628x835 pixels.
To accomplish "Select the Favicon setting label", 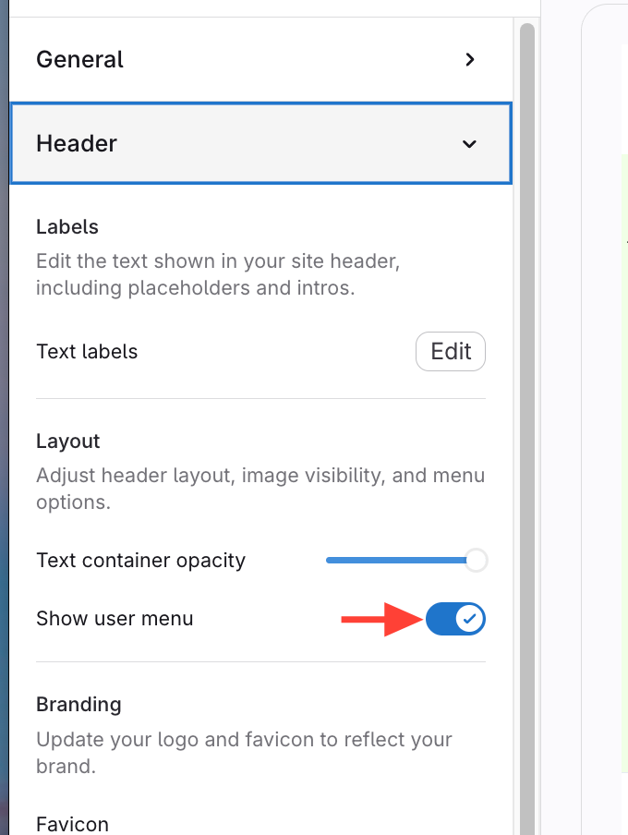I will pyautogui.click(x=72, y=824).
